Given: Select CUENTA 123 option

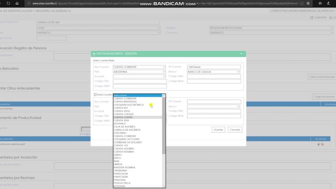Looking at the screenshot, I should pos(137,145).
